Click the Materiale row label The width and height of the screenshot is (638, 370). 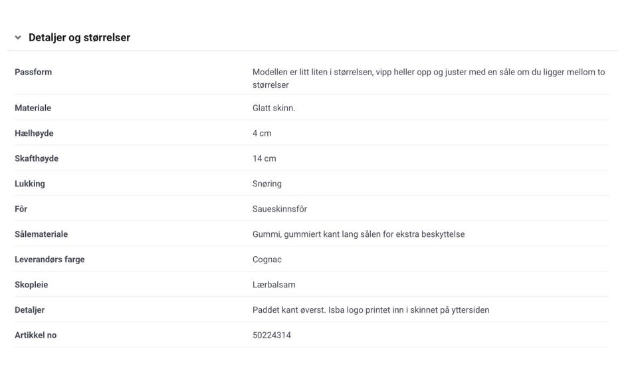tap(33, 108)
